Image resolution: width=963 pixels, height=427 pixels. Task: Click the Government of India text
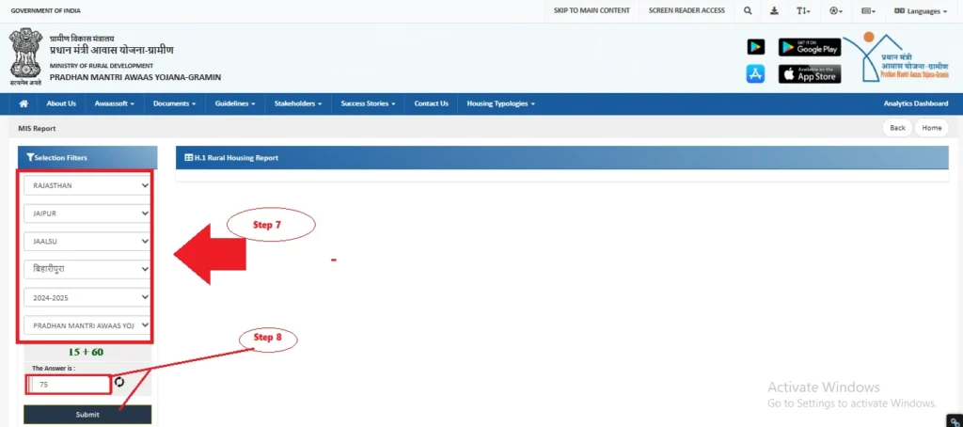[x=45, y=11]
